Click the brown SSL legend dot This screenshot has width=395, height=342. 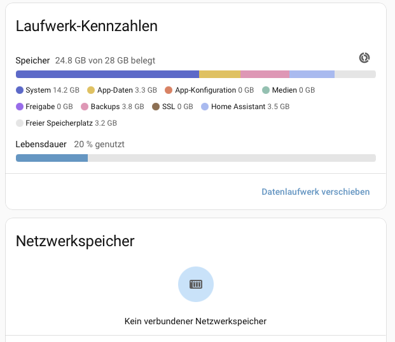point(156,107)
